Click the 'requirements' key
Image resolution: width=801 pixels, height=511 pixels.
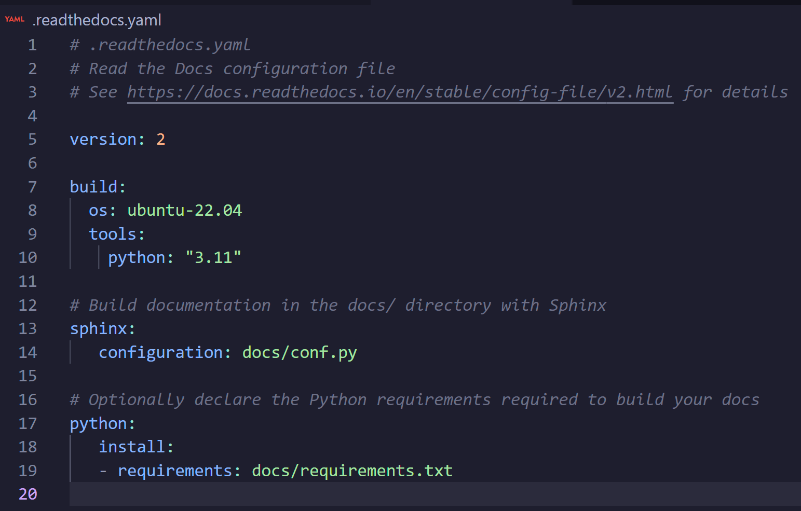[175, 471]
